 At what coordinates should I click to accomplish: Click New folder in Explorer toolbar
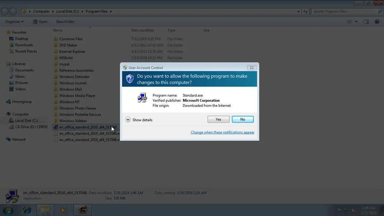(65, 22)
